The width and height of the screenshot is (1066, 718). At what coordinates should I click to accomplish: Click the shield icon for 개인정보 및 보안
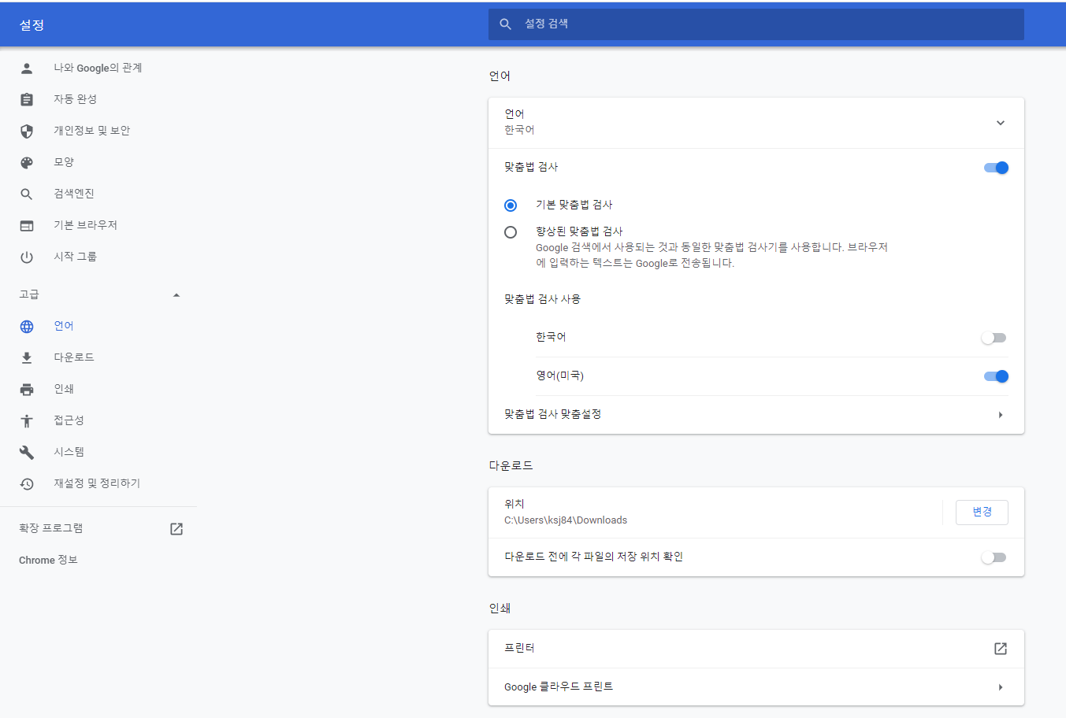(x=27, y=131)
